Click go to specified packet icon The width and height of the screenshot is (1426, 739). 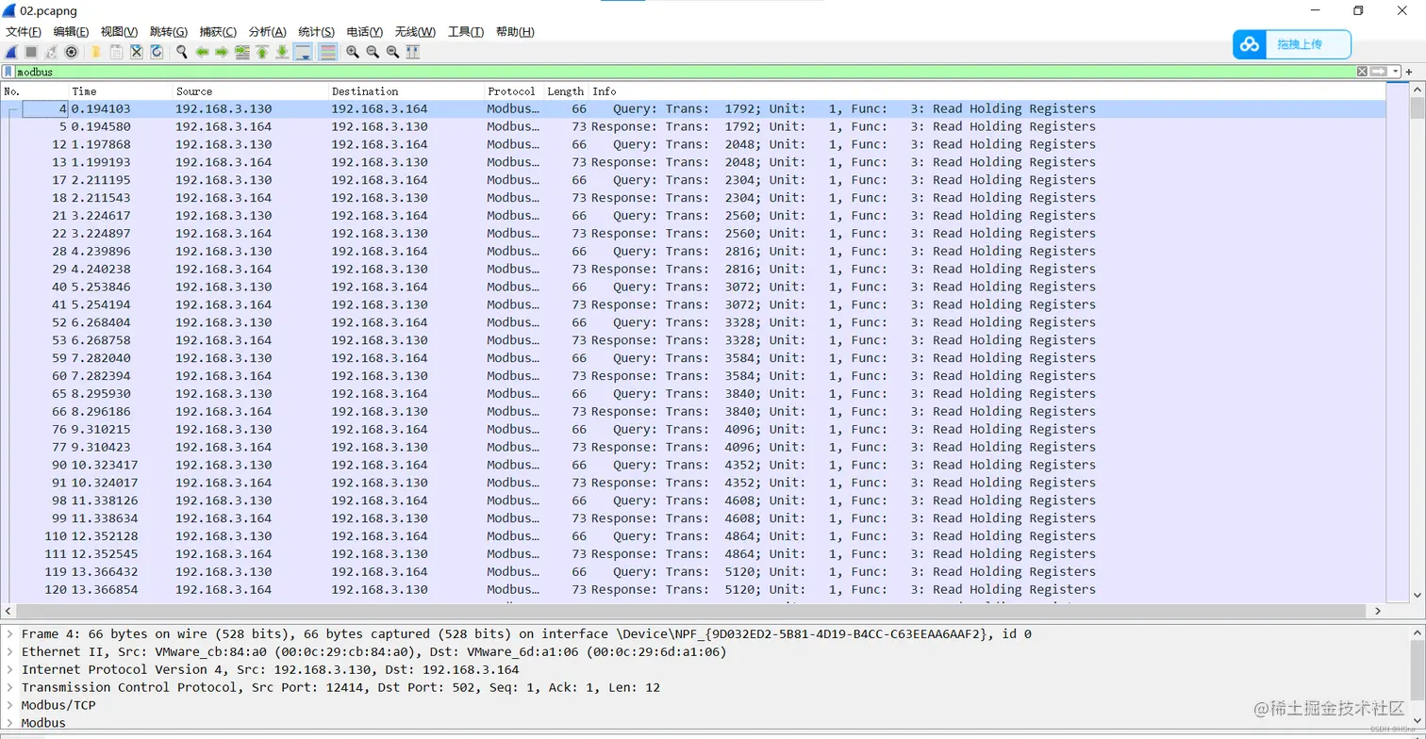pyautogui.click(x=242, y=52)
